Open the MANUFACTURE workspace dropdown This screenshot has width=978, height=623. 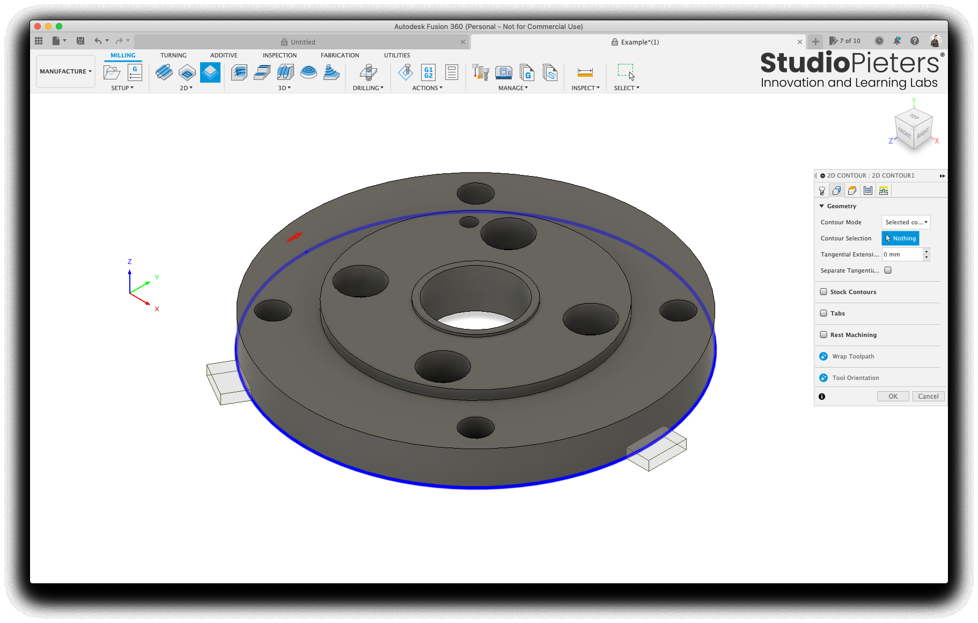[65, 71]
